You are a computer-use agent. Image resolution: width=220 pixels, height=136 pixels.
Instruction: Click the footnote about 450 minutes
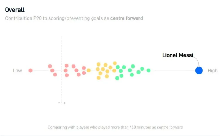115,127
